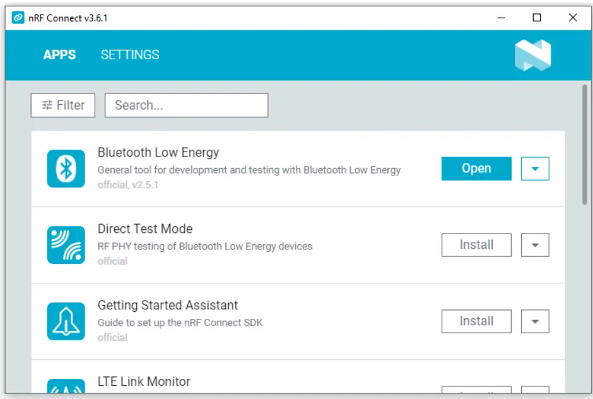
Task: Expand Bluetooth Low Energy options dropdown
Action: click(534, 169)
